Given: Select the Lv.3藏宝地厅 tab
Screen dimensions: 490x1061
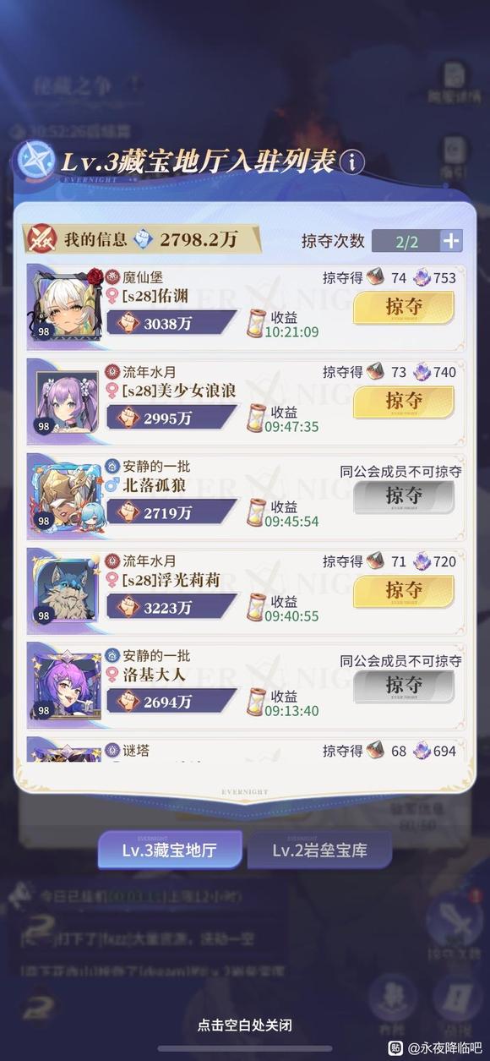Looking at the screenshot, I should (170, 850).
